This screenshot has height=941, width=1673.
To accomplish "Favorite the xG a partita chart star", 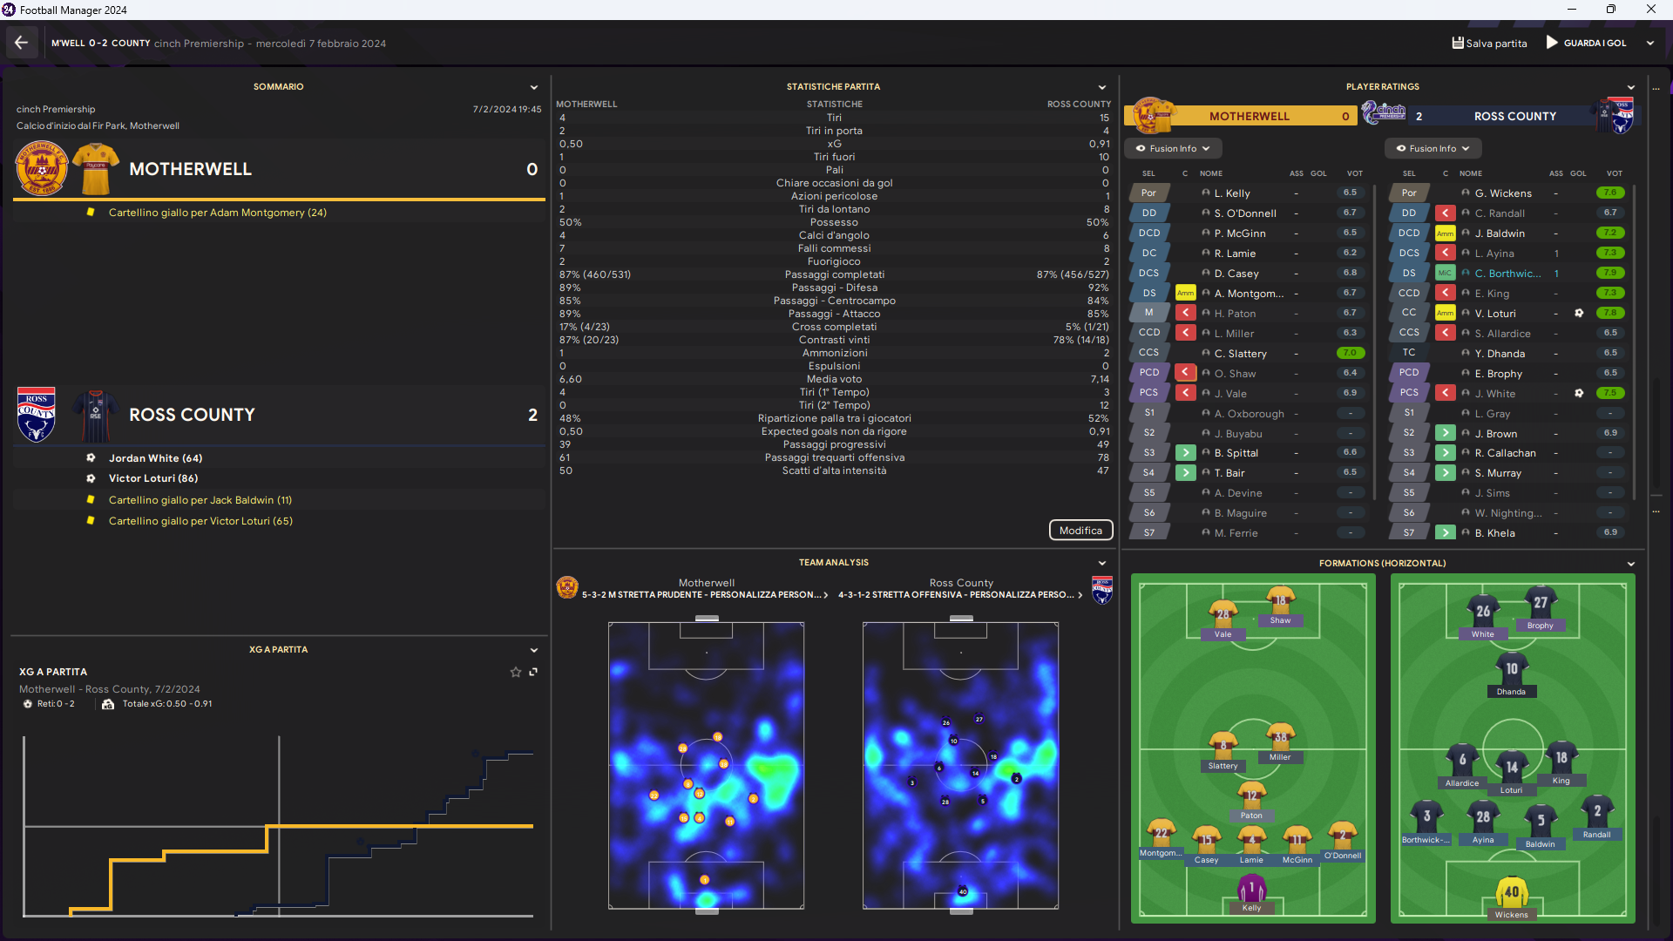I will tap(515, 672).
